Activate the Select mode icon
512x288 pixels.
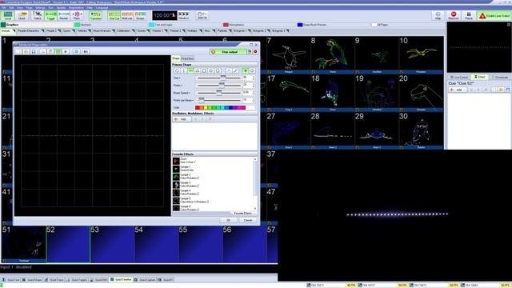pos(38,15)
